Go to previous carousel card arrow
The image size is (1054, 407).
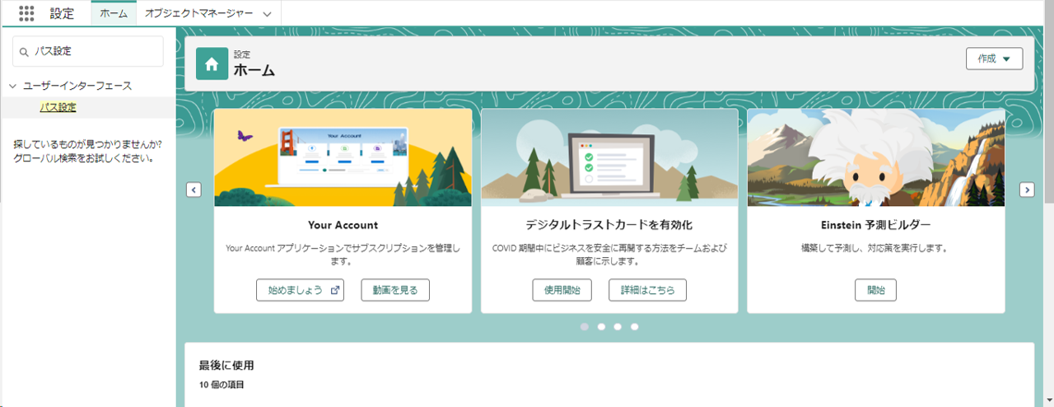pos(194,189)
